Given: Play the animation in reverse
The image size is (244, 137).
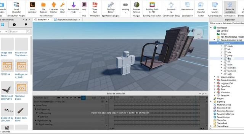Looking at the screenshot, I should pos(67,98).
